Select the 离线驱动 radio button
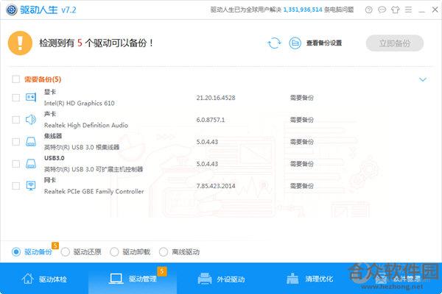This screenshot has height=294, width=442. coord(164,252)
